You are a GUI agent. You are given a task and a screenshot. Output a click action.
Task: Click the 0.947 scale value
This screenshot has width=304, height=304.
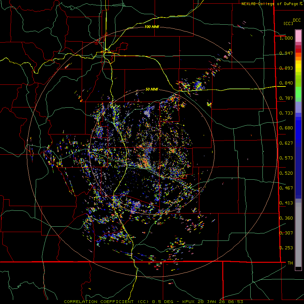tap(286, 53)
